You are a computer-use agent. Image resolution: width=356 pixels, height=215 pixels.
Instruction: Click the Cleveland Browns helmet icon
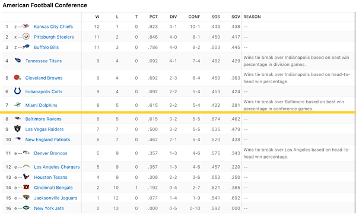[17, 77]
